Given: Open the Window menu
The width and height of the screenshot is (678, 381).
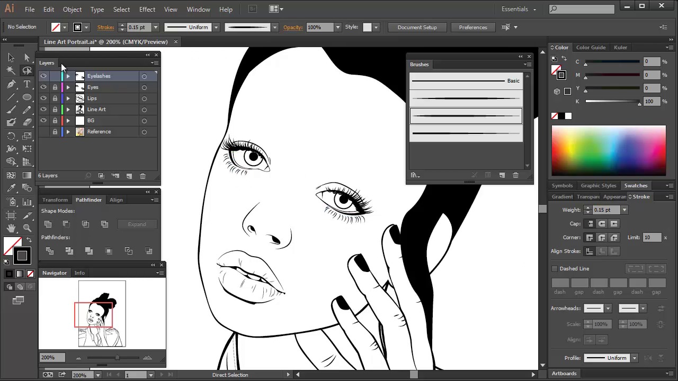Looking at the screenshot, I should (x=198, y=10).
